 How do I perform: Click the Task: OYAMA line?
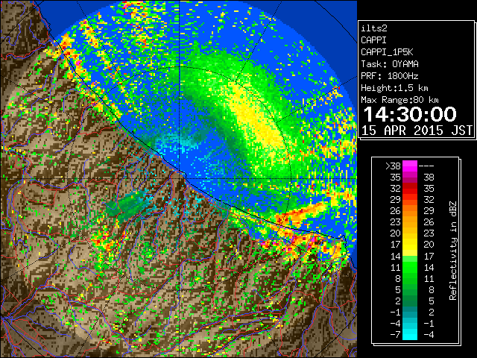[390, 64]
